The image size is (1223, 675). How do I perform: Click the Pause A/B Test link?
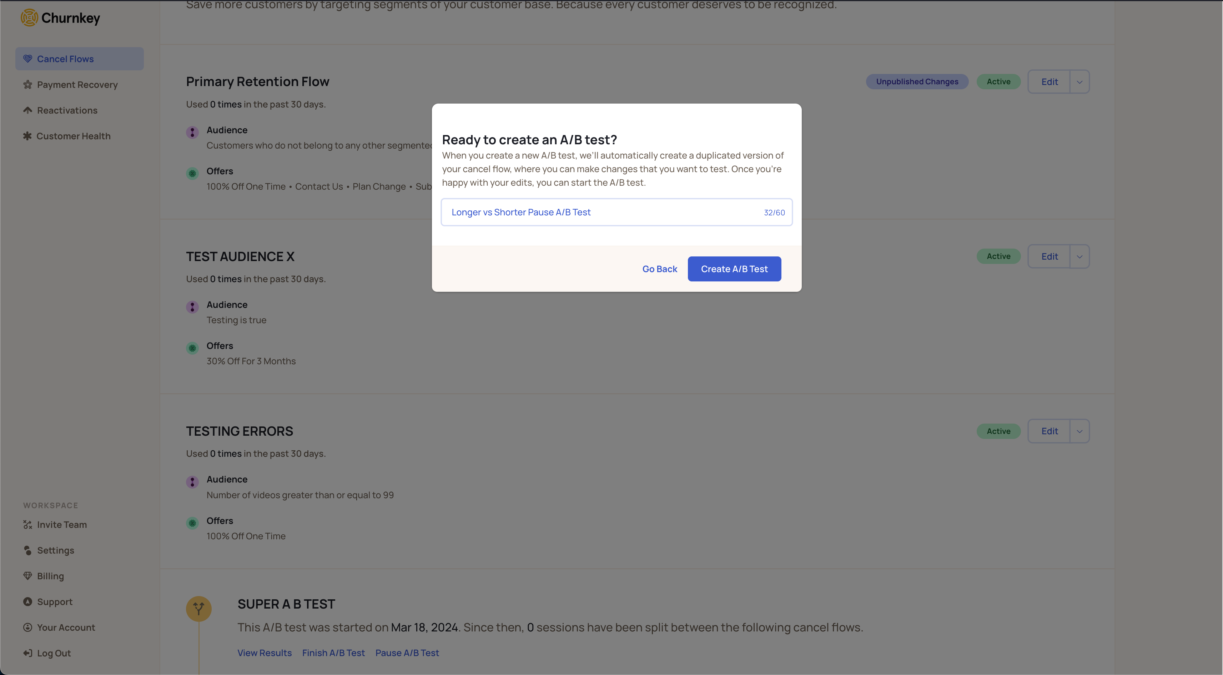click(407, 652)
